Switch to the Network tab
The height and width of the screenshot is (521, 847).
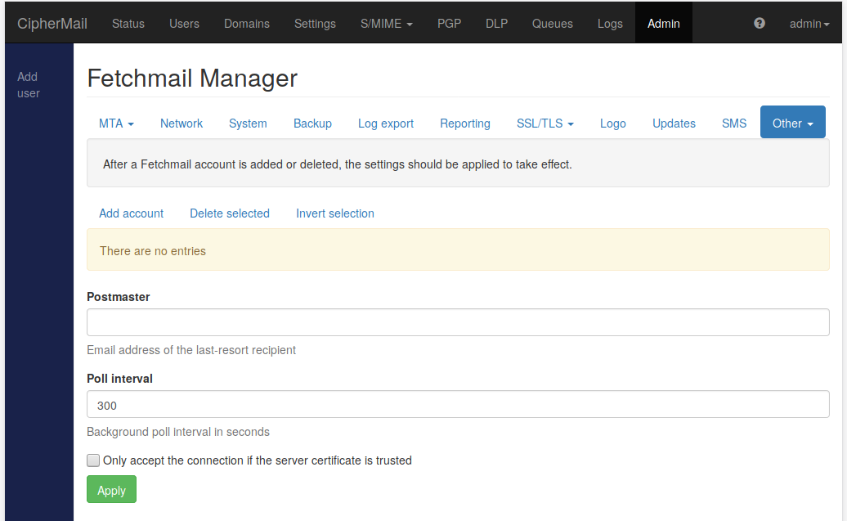(x=181, y=124)
